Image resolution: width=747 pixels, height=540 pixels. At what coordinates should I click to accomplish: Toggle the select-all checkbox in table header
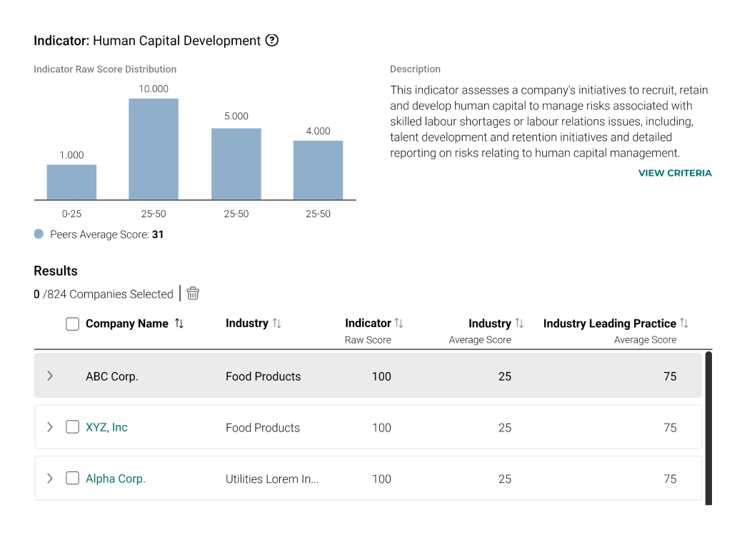click(x=72, y=324)
